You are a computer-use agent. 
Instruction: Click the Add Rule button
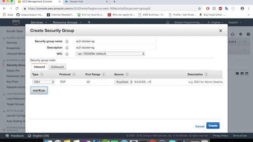39,90
